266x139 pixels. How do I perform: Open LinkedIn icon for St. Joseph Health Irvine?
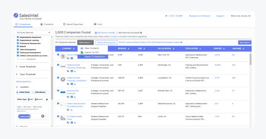[x=72, y=123]
